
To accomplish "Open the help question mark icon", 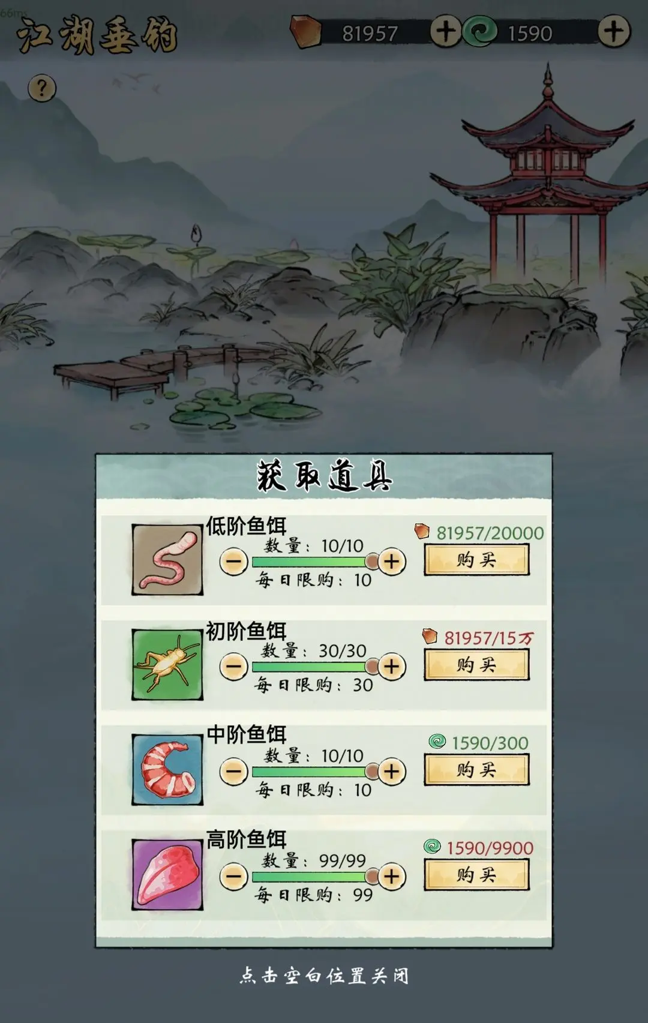I will click(42, 88).
